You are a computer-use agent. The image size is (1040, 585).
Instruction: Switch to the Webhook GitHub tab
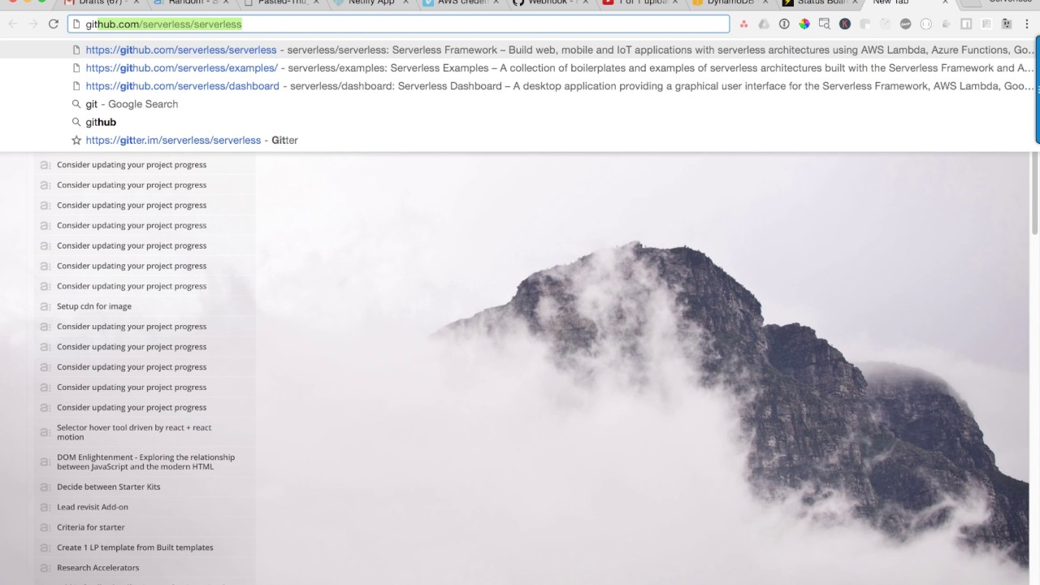(548, 3)
